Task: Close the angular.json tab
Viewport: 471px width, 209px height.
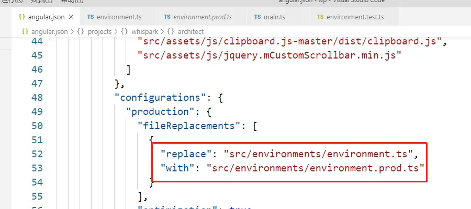Action: [x=71, y=17]
